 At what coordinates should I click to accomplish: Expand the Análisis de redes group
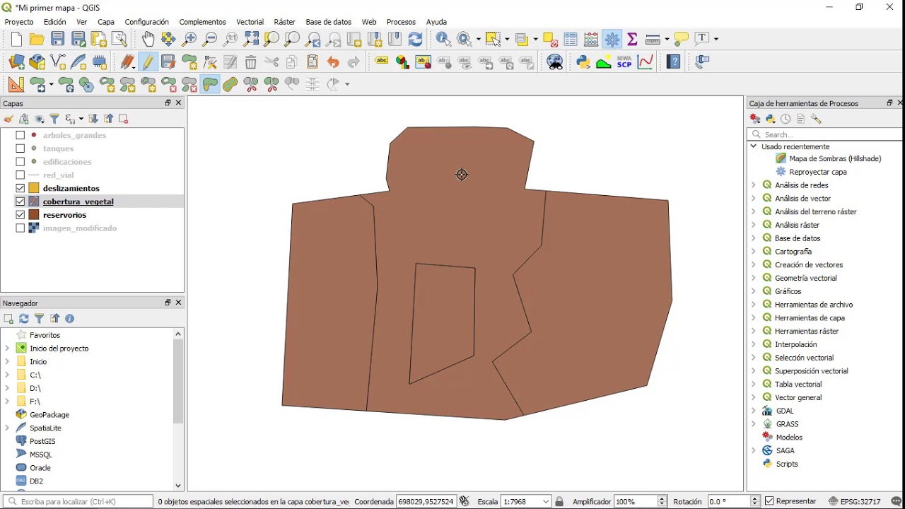(x=754, y=185)
